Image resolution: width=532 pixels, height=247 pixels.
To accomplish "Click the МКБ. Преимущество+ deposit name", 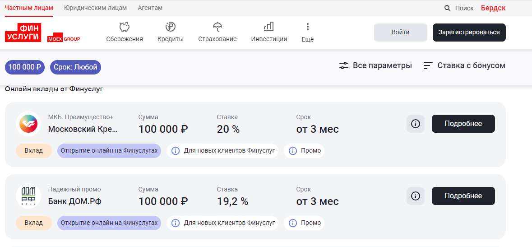I will click(x=81, y=117).
